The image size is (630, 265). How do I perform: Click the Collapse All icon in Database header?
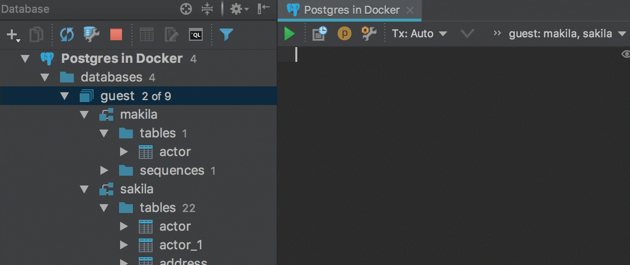(207, 9)
